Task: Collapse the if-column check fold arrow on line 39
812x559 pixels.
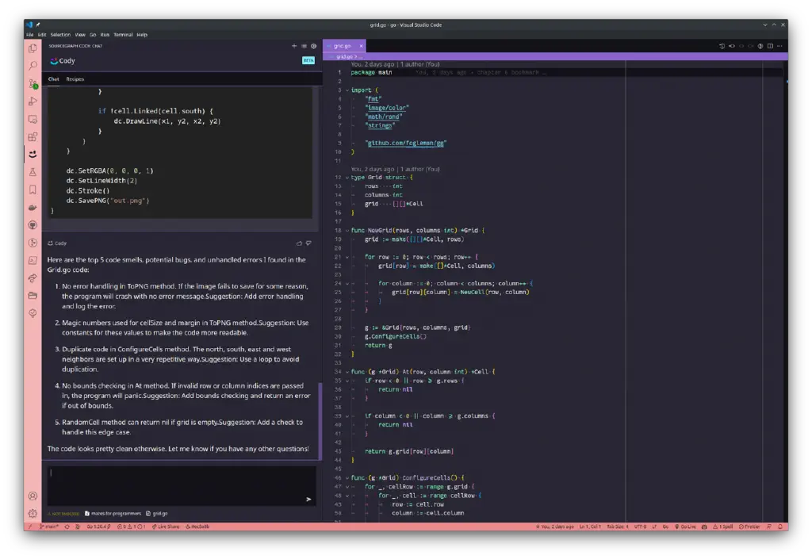Action: pyautogui.click(x=347, y=415)
